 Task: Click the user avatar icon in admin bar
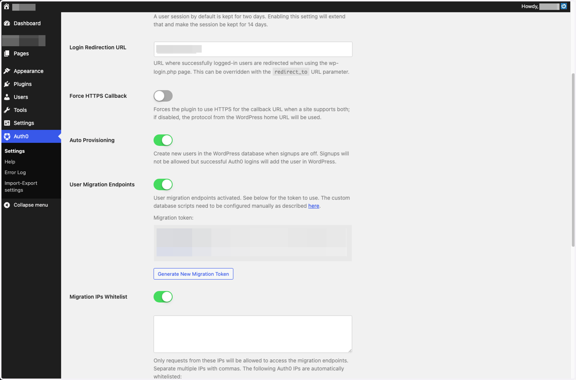tap(564, 6)
